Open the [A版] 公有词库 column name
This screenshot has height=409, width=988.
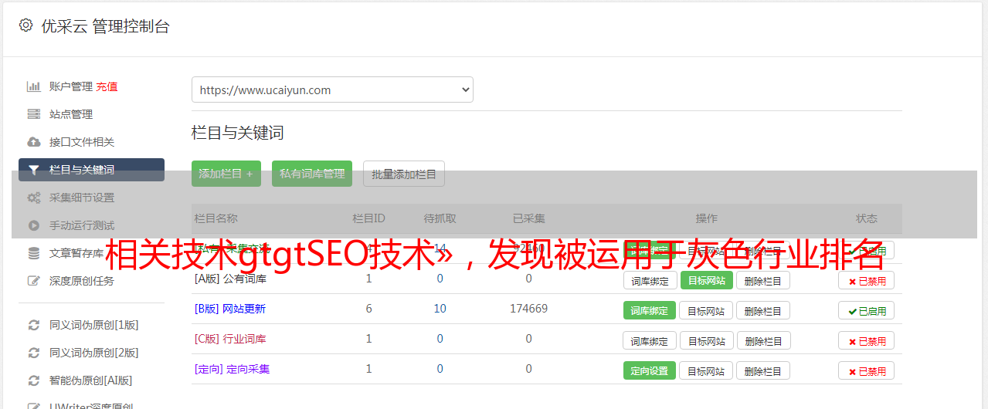coord(230,279)
